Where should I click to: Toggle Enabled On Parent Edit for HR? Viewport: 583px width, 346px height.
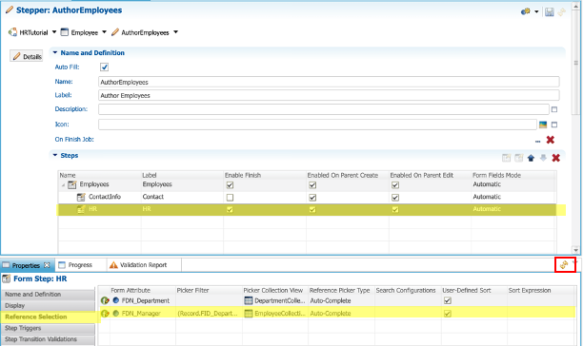pos(395,209)
